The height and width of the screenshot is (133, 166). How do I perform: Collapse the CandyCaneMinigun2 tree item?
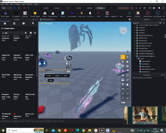pyautogui.click(x=135, y=56)
